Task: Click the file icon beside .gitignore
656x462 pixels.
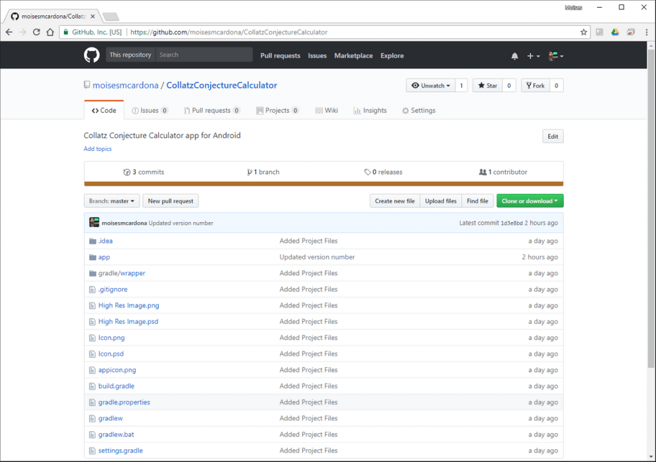Action: click(x=92, y=289)
